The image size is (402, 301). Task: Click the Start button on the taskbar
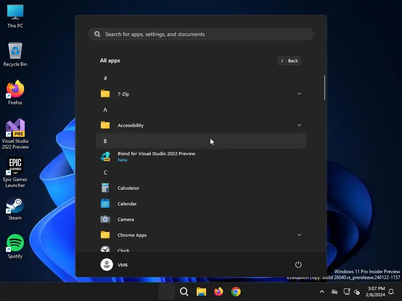click(x=166, y=292)
